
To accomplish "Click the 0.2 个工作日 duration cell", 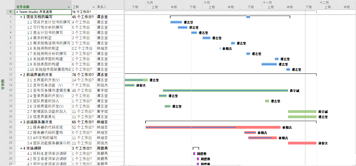I will tap(84, 48).
